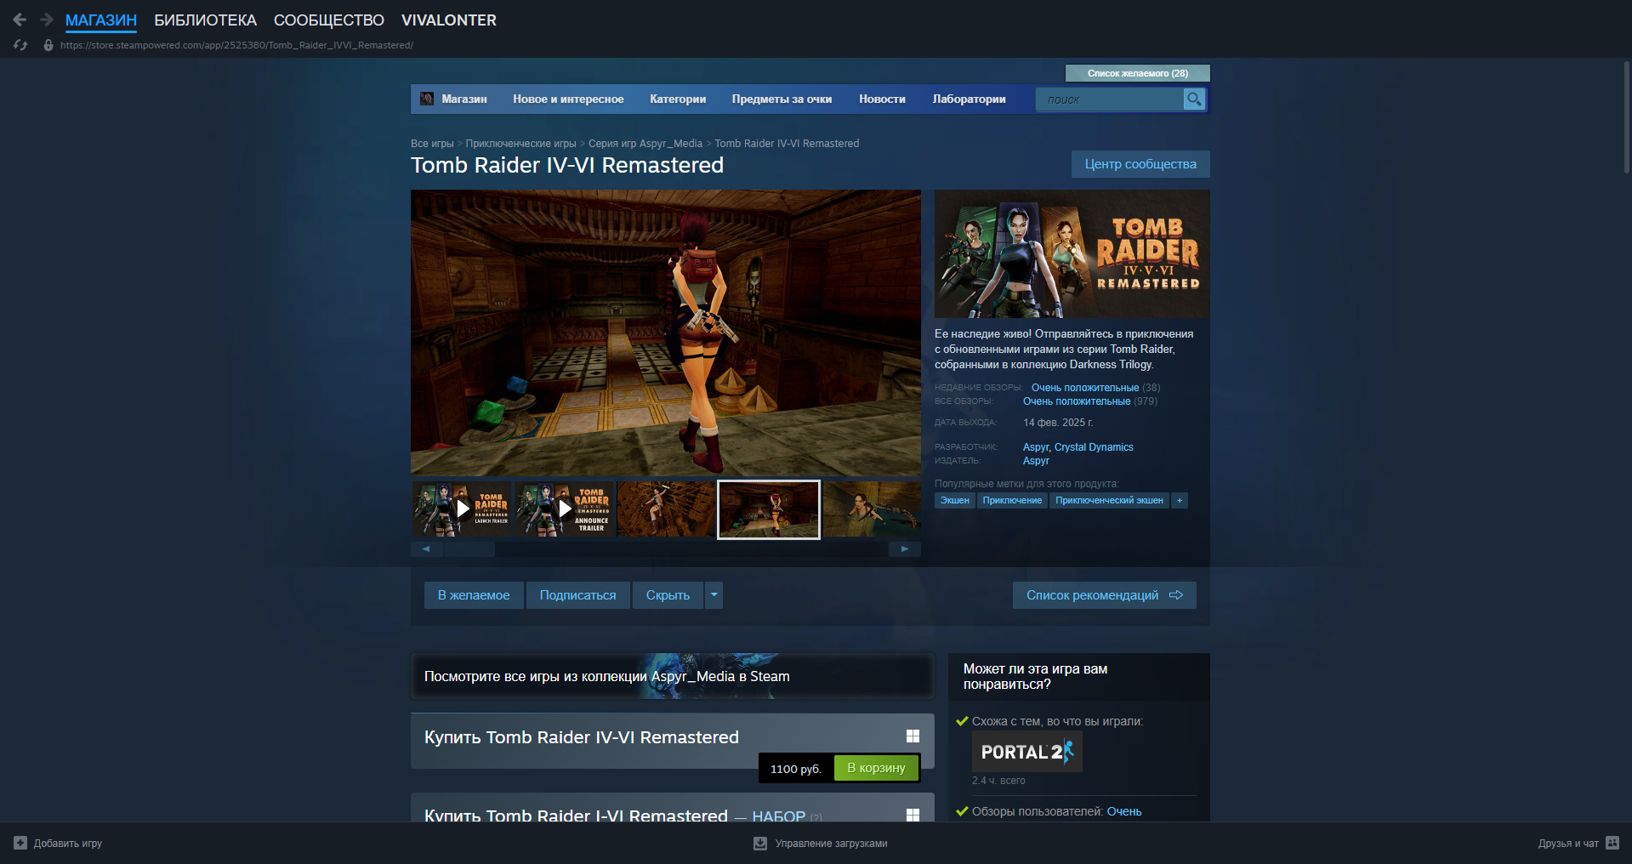Screen dimensions: 1632x864
Task: Open the Aspyr publisher link
Action: click(1036, 461)
